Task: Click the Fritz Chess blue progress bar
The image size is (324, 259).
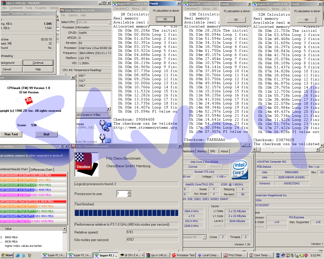Action: [x=126, y=213]
